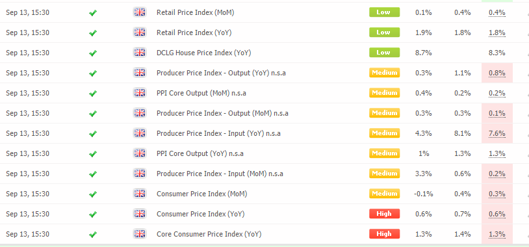Click green checkmark for Retail Price Index (YoY)
This screenshot has width=529, height=247.
pyautogui.click(x=93, y=33)
